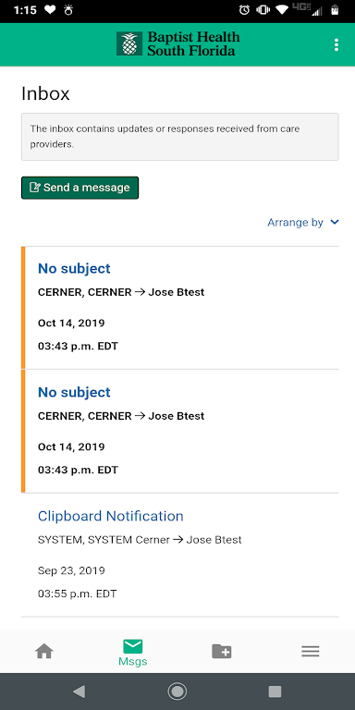Tap the Android home circle button
Screen dimensions: 355x710
tap(177, 691)
